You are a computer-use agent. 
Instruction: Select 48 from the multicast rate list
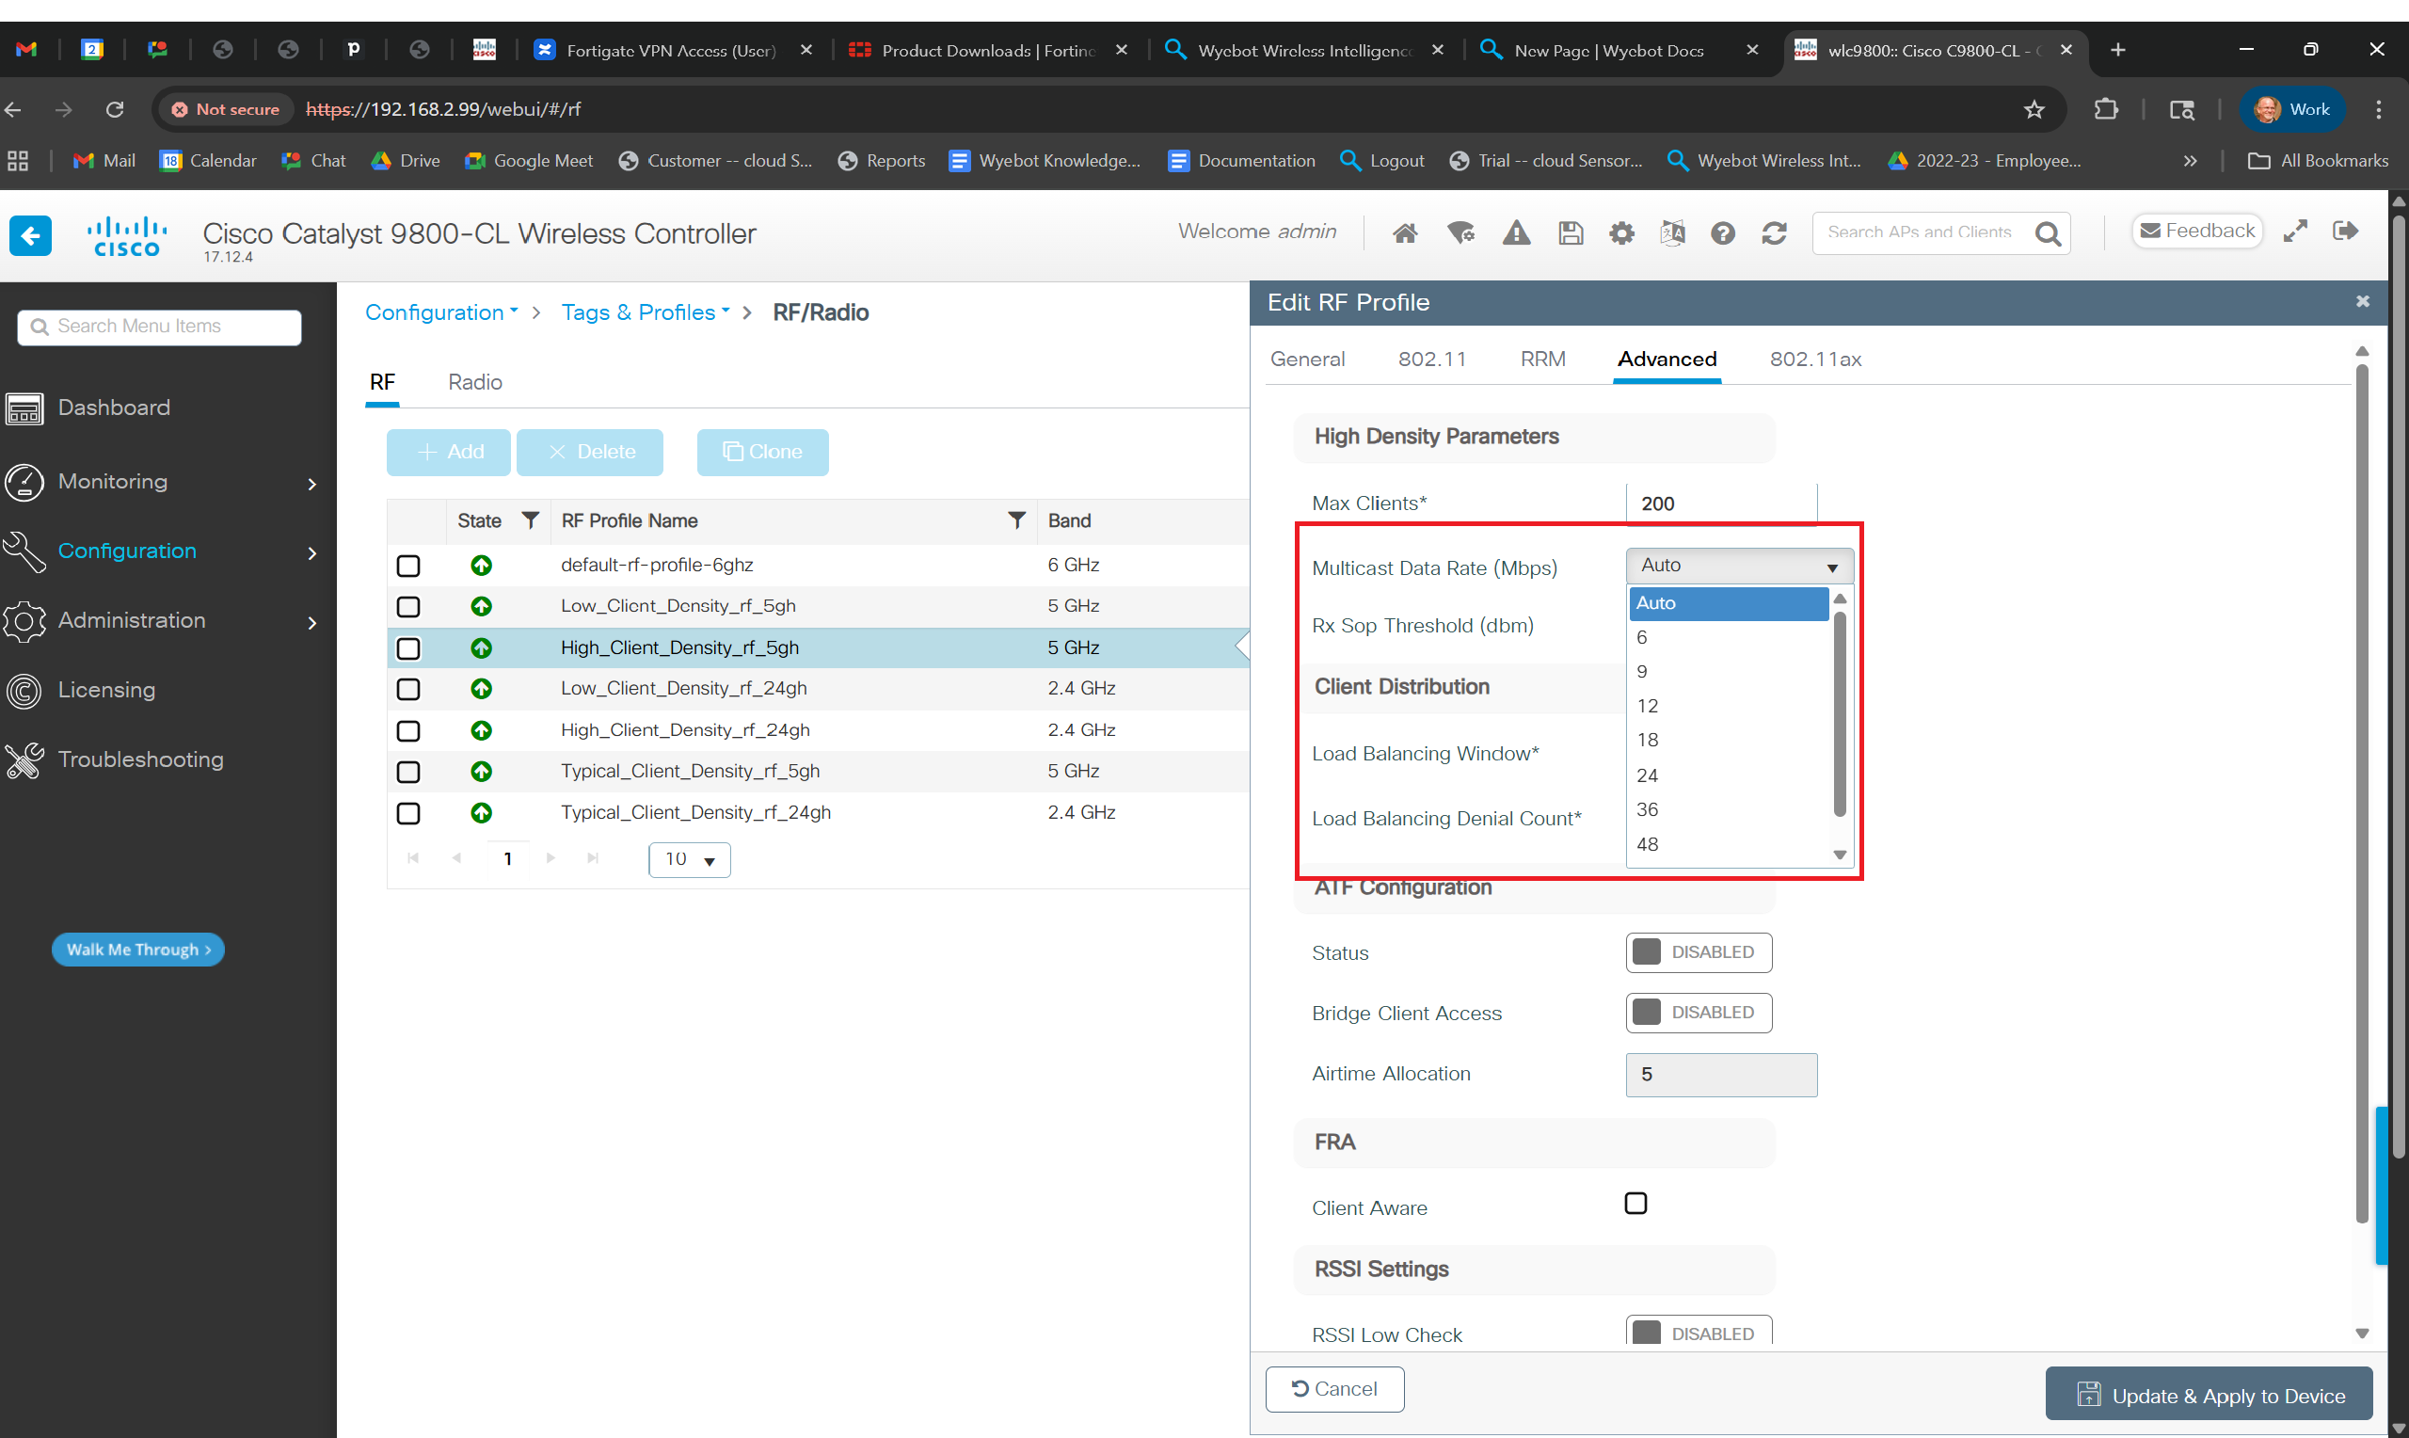click(x=1728, y=844)
